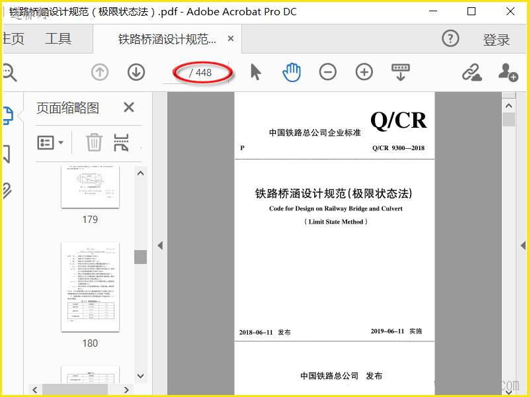Viewport: 529px width, 397px height.
Task: Close the 页面缩略图 panel
Action: pos(129,108)
